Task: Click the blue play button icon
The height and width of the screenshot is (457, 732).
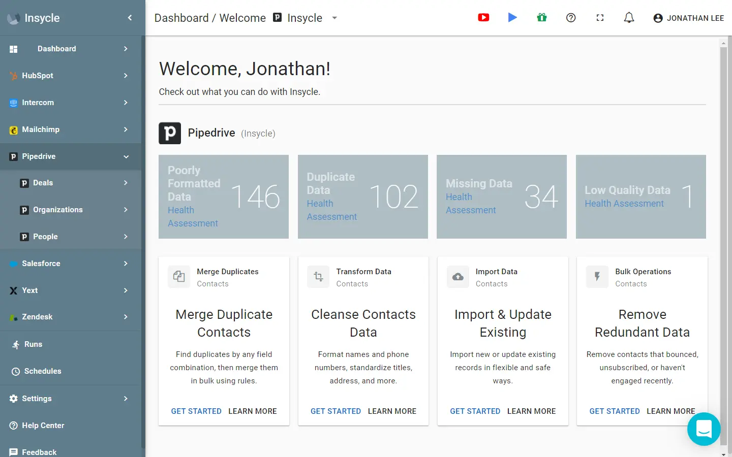Action: pyautogui.click(x=512, y=18)
